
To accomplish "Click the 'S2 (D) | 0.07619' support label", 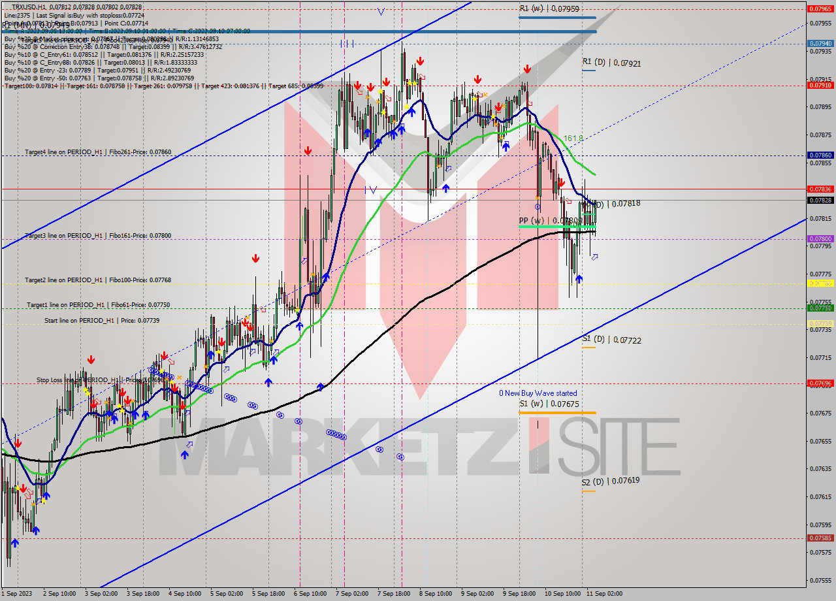I will pyautogui.click(x=611, y=481).
